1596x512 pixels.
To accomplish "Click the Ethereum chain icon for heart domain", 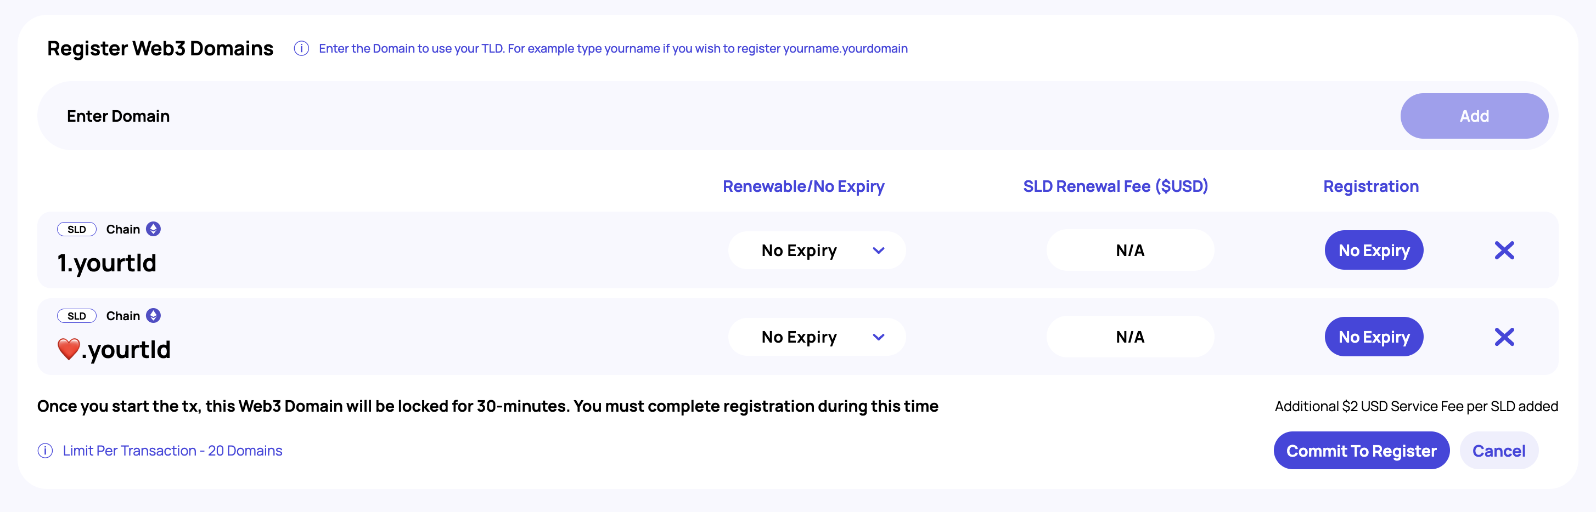I will click(154, 316).
